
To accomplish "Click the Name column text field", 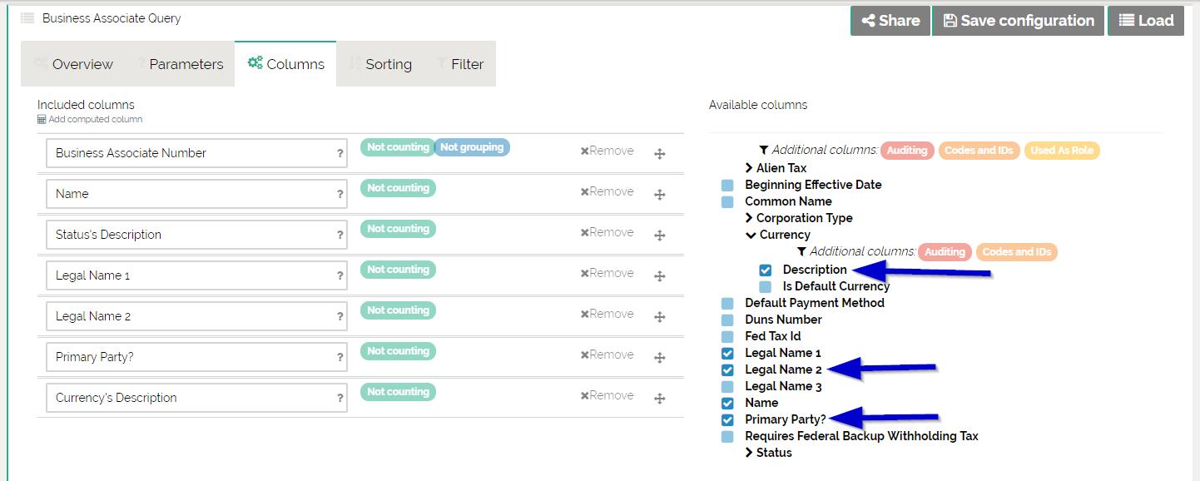I will (191, 194).
